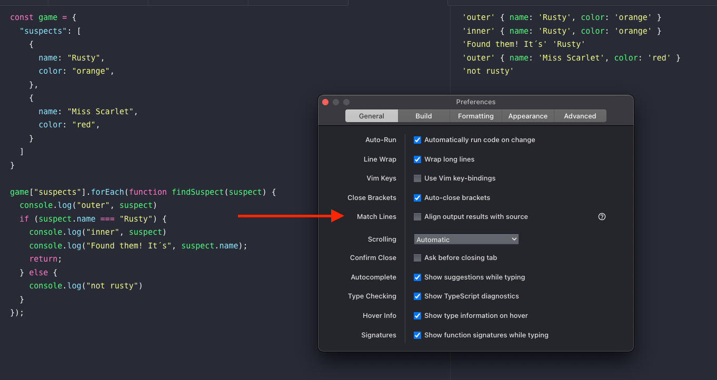
Task: Open the Advanced settings tab
Action: pyautogui.click(x=580, y=116)
